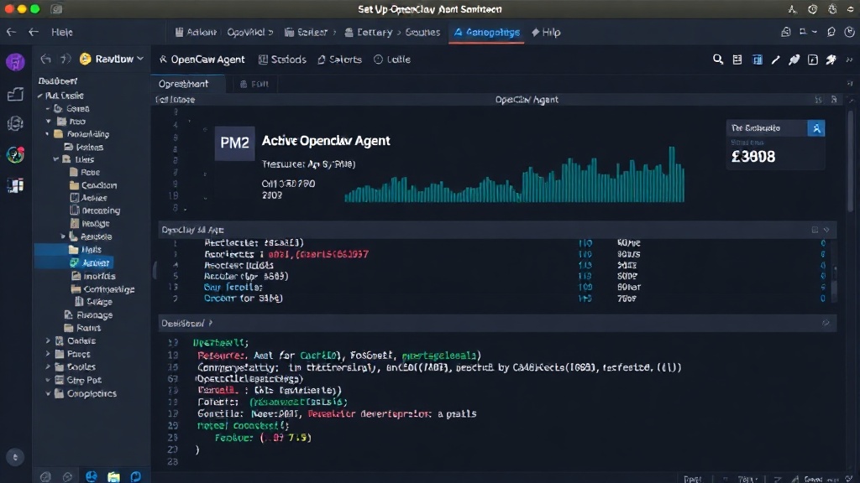Open the Cettery menu item

coord(369,33)
